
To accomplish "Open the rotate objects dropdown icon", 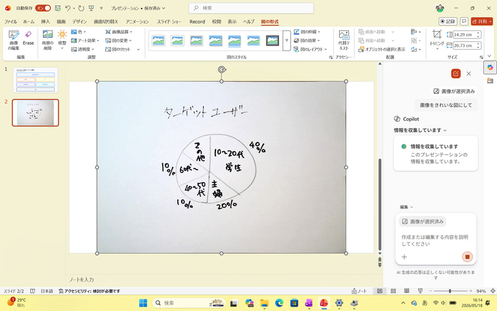I will pos(416,49).
